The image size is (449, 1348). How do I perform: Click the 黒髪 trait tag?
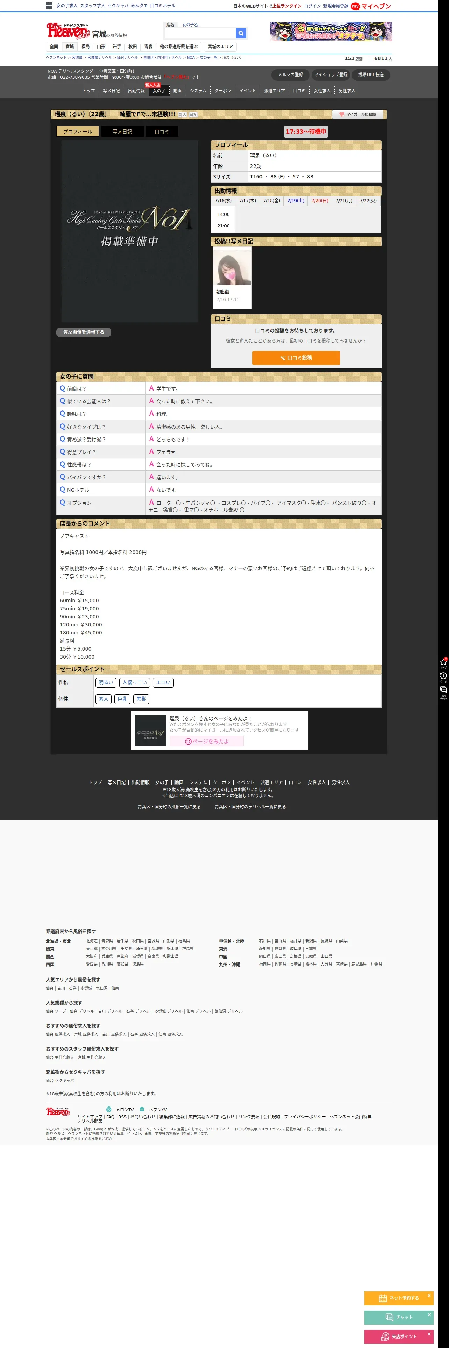pyautogui.click(x=141, y=699)
